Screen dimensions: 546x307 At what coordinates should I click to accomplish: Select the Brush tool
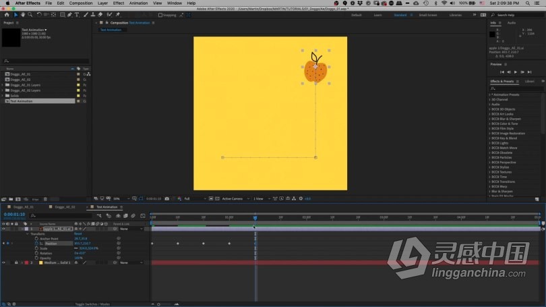click(x=86, y=15)
